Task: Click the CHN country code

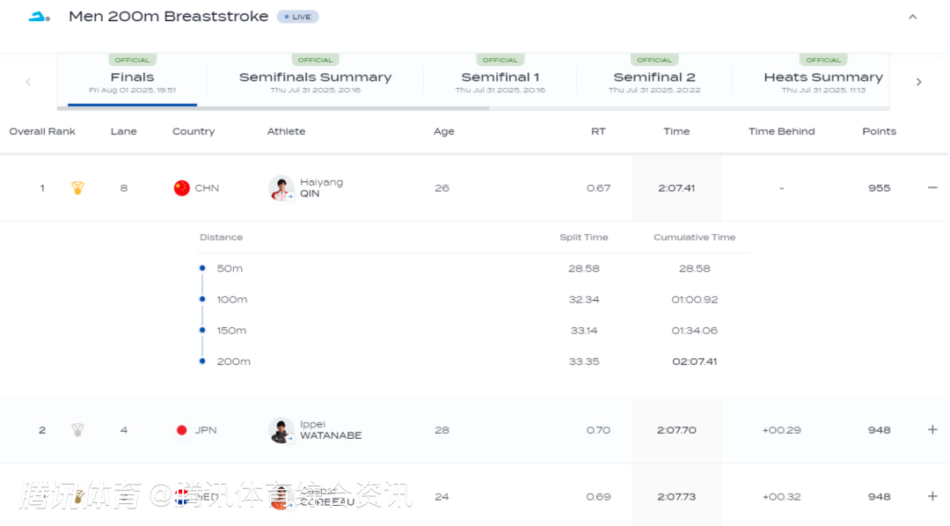Action: (x=207, y=188)
